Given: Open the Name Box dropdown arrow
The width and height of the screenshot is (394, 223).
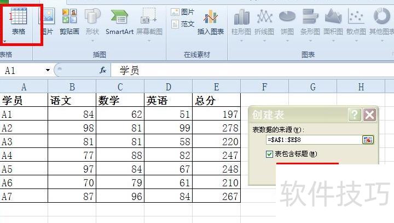Looking at the screenshot, I should [48, 70].
